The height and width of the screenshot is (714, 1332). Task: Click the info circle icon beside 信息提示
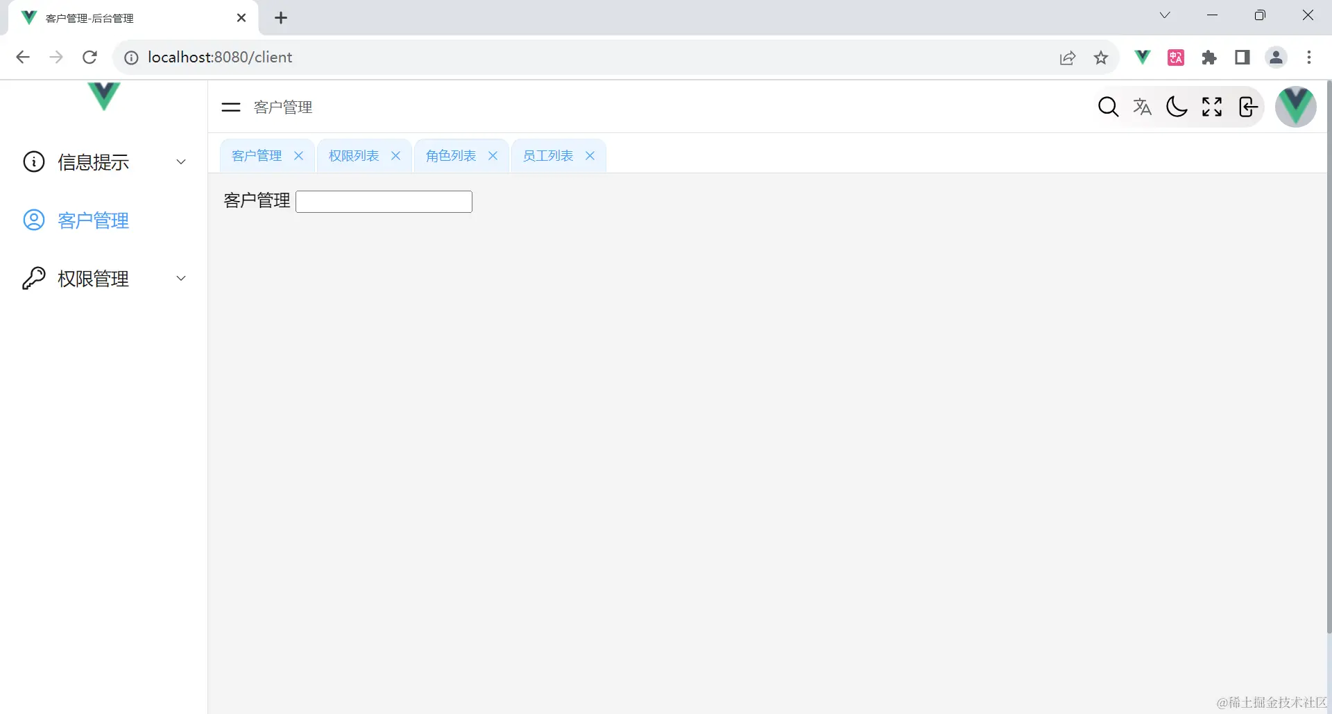[x=34, y=162]
